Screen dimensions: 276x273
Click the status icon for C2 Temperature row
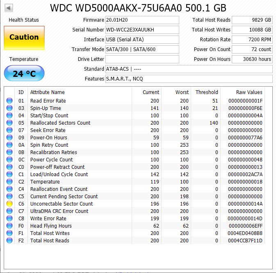[x=9, y=182]
